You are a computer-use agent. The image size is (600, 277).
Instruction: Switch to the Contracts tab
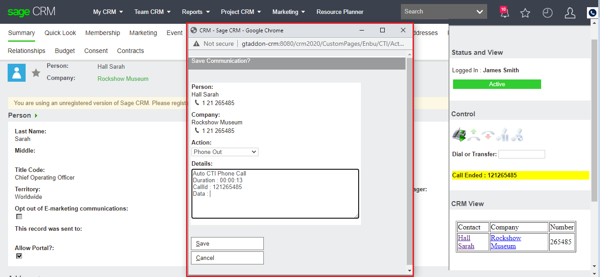[130, 51]
